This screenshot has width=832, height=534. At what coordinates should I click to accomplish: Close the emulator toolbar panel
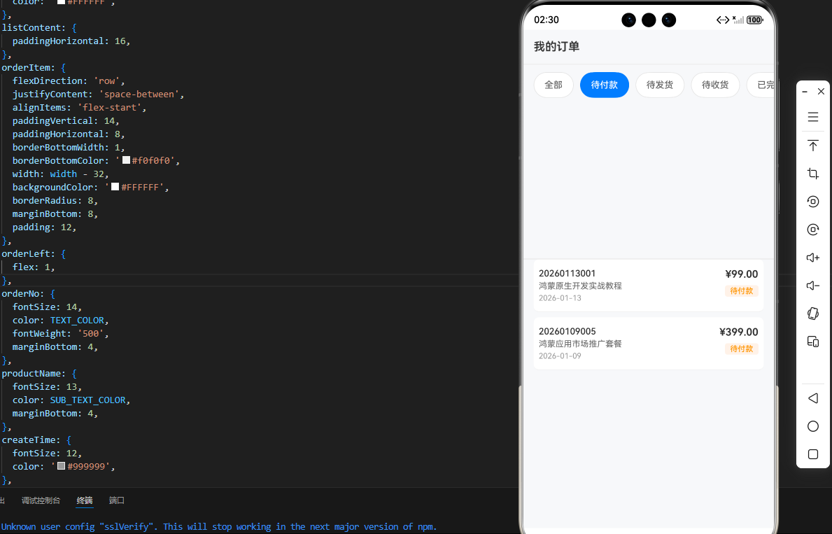coord(821,91)
